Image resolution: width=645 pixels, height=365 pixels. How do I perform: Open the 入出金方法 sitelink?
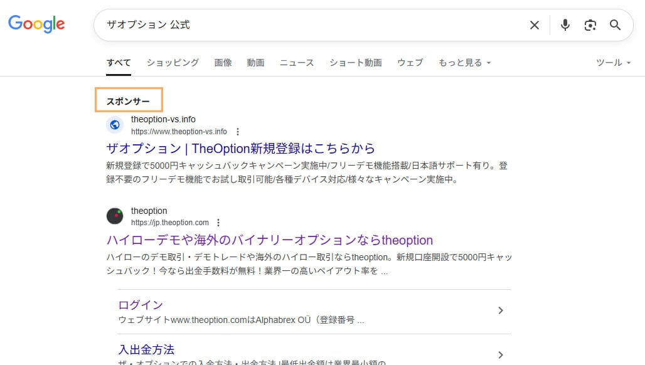click(x=146, y=350)
